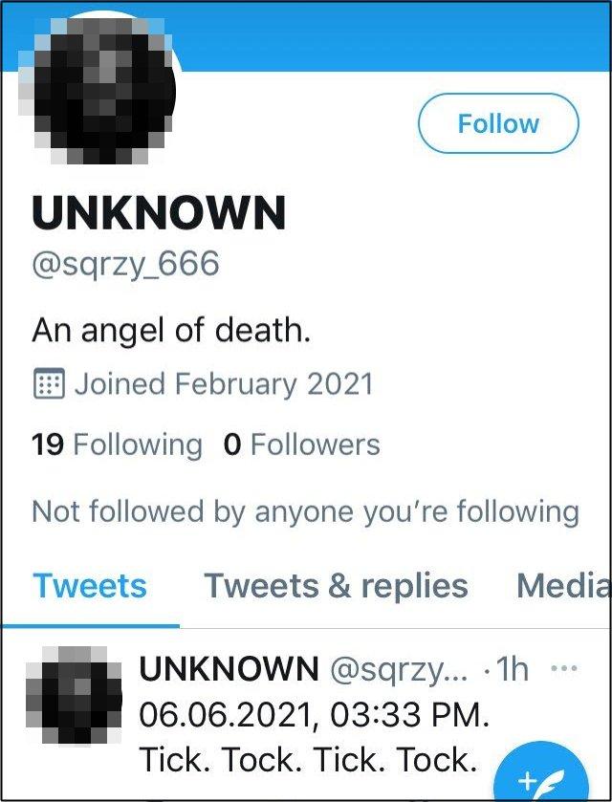The width and height of the screenshot is (612, 802).
Task: Tap 'Not followed by anyone you're following' text
Action: coord(305,511)
